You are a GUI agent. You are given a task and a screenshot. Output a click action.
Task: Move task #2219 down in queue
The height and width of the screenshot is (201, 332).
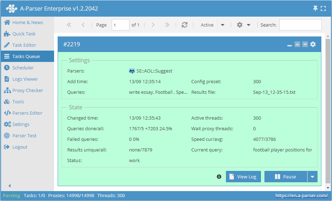click(305, 45)
